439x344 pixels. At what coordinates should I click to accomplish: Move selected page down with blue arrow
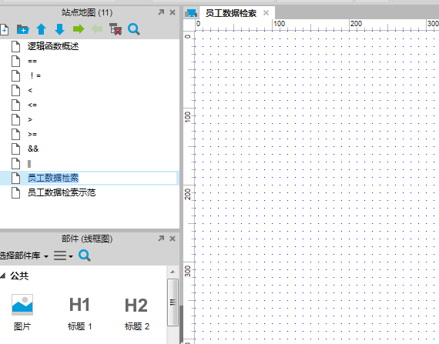59,29
